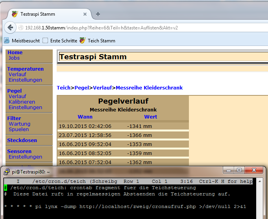Image resolution: width=268 pixels, height=219 pixels.
Task: Click the back arrow in Firefox
Action: [x=10, y=28]
